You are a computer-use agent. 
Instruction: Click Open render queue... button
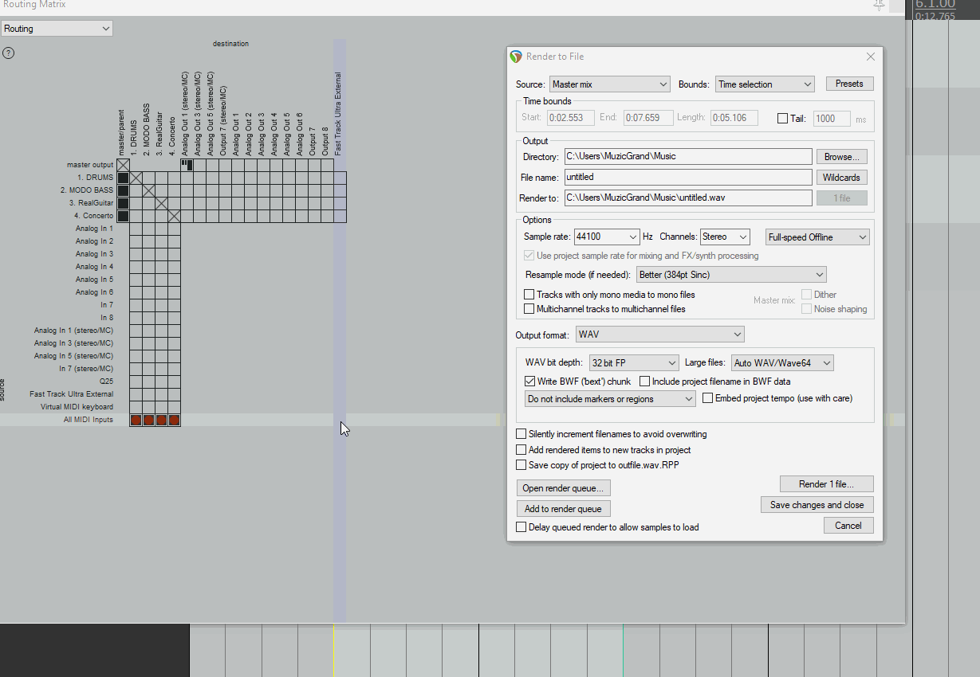(x=564, y=488)
